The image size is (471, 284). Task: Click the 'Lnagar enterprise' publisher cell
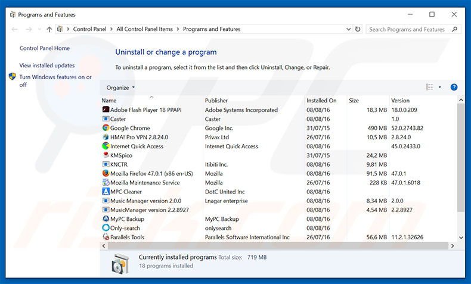(x=226, y=201)
